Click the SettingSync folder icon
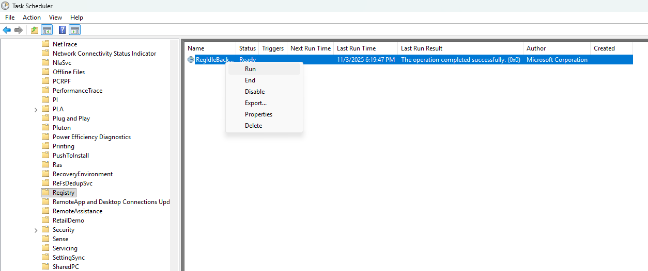This screenshot has height=271, width=648. pos(45,258)
